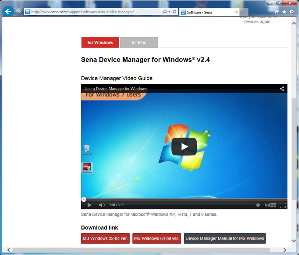Download MS Windows 32-bit ver.
The height and width of the screenshot is (255, 299).
(105, 238)
